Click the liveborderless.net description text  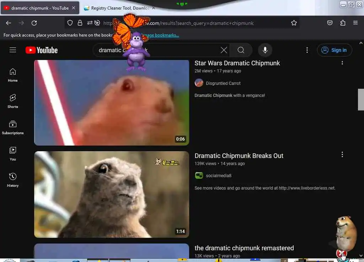point(265,188)
